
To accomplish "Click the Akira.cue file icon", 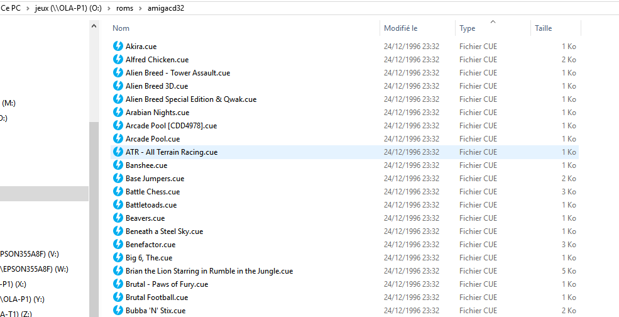I will click(118, 46).
